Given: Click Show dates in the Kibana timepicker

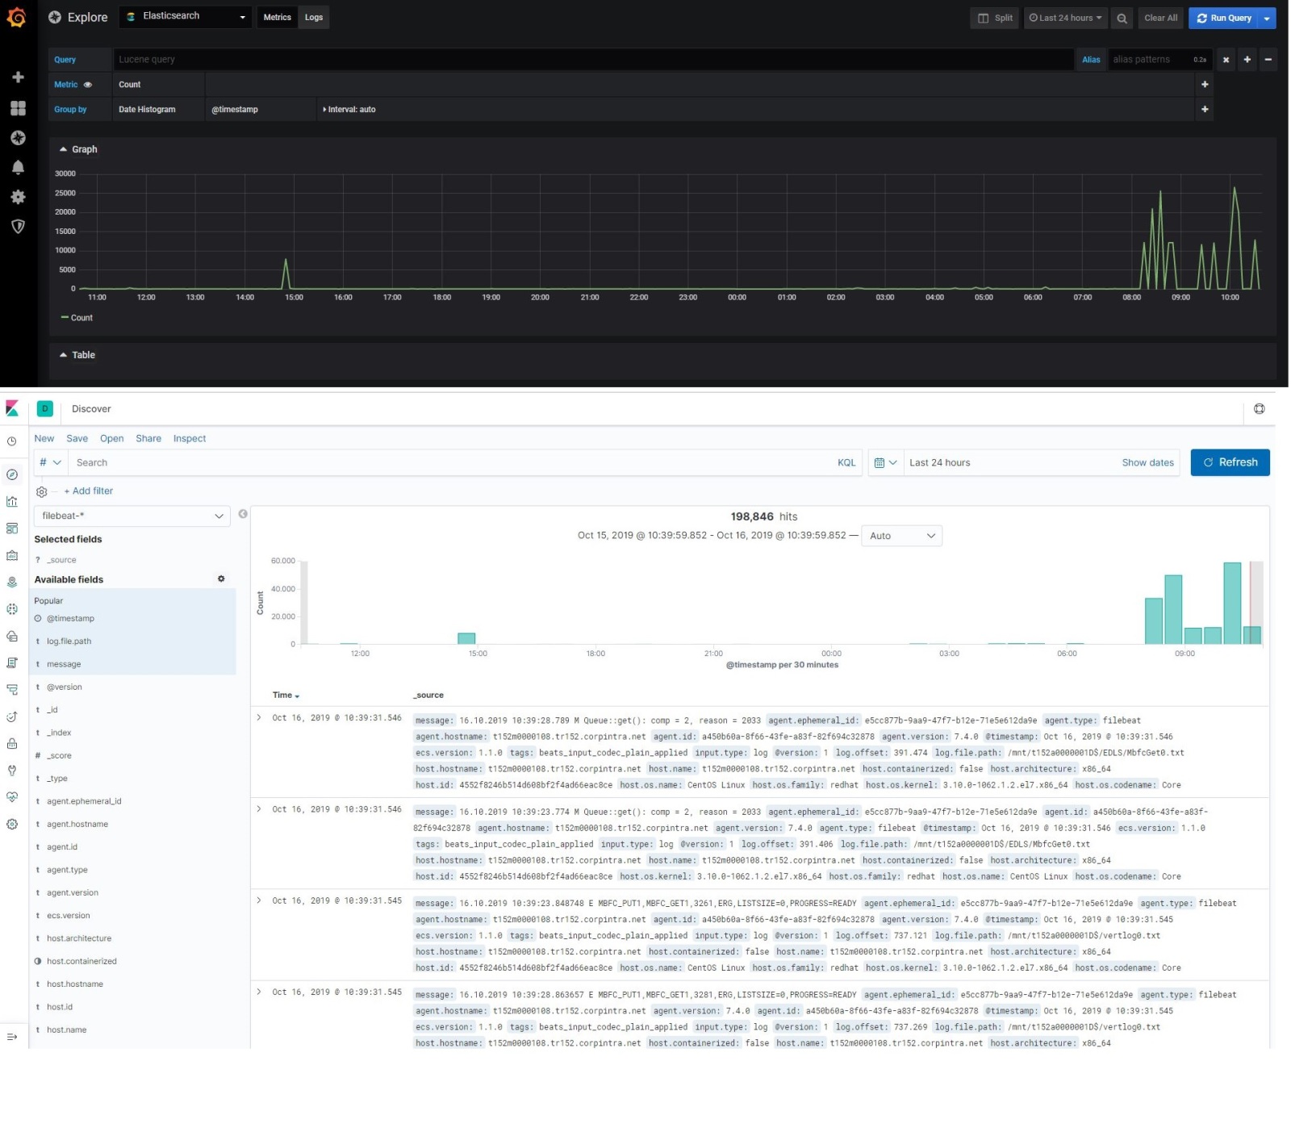Looking at the screenshot, I should [1147, 462].
